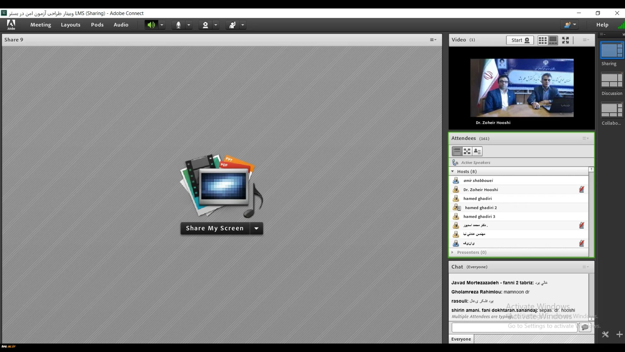Open speaker options dropdown arrow

(x=162, y=25)
